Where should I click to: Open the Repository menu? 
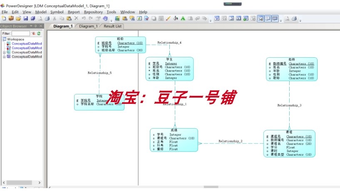click(93, 12)
